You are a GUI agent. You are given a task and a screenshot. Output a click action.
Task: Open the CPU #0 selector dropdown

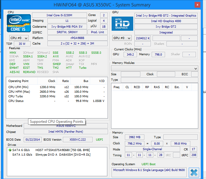tap(19, 38)
